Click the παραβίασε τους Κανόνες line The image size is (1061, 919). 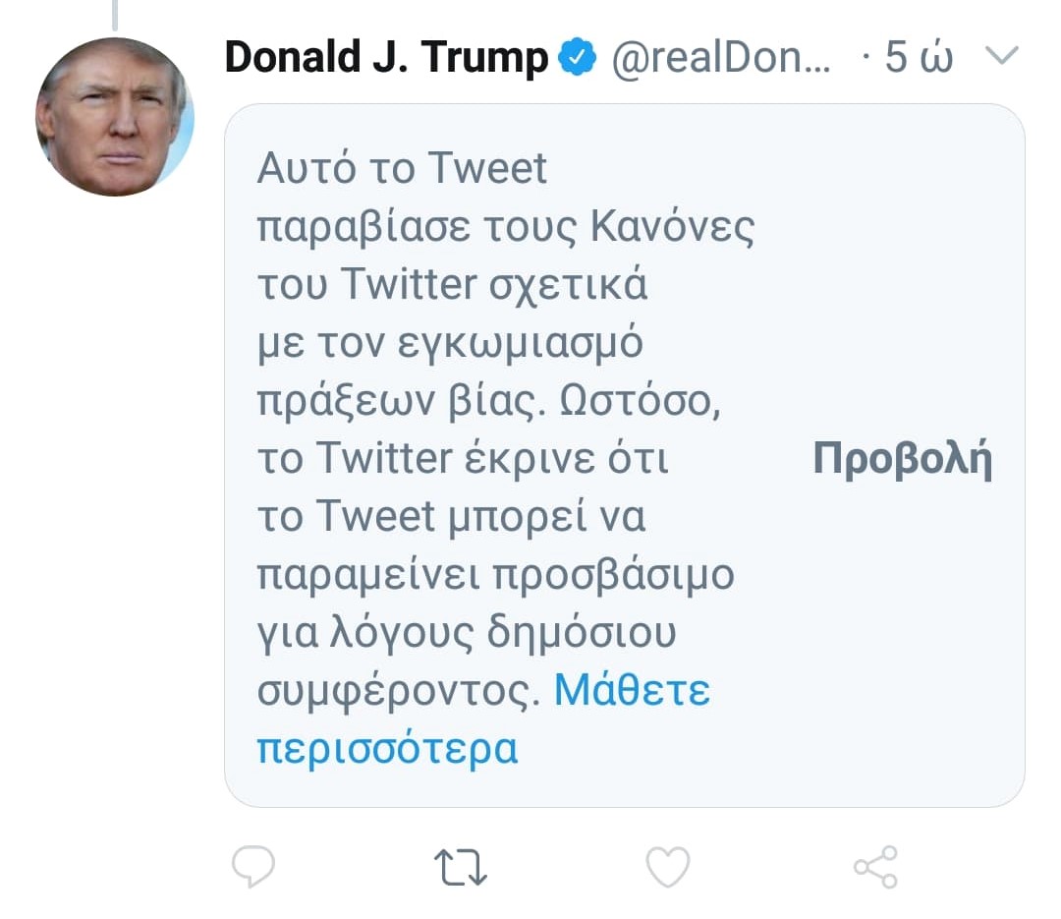click(505, 228)
